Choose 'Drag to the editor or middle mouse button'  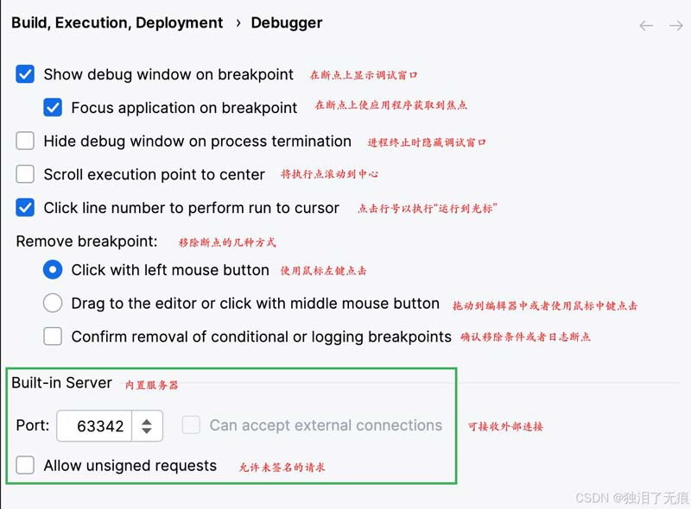53,304
